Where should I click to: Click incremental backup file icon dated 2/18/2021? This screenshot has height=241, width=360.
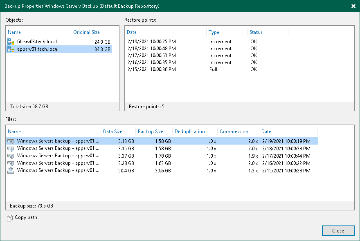pyautogui.click(x=11, y=148)
